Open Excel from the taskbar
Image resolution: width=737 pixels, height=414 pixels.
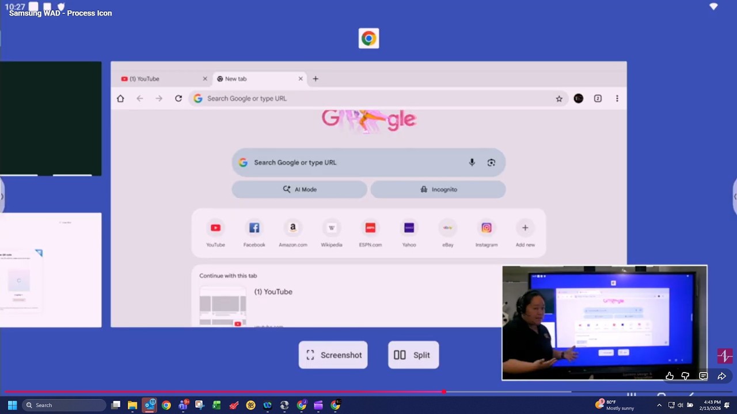pos(216,405)
